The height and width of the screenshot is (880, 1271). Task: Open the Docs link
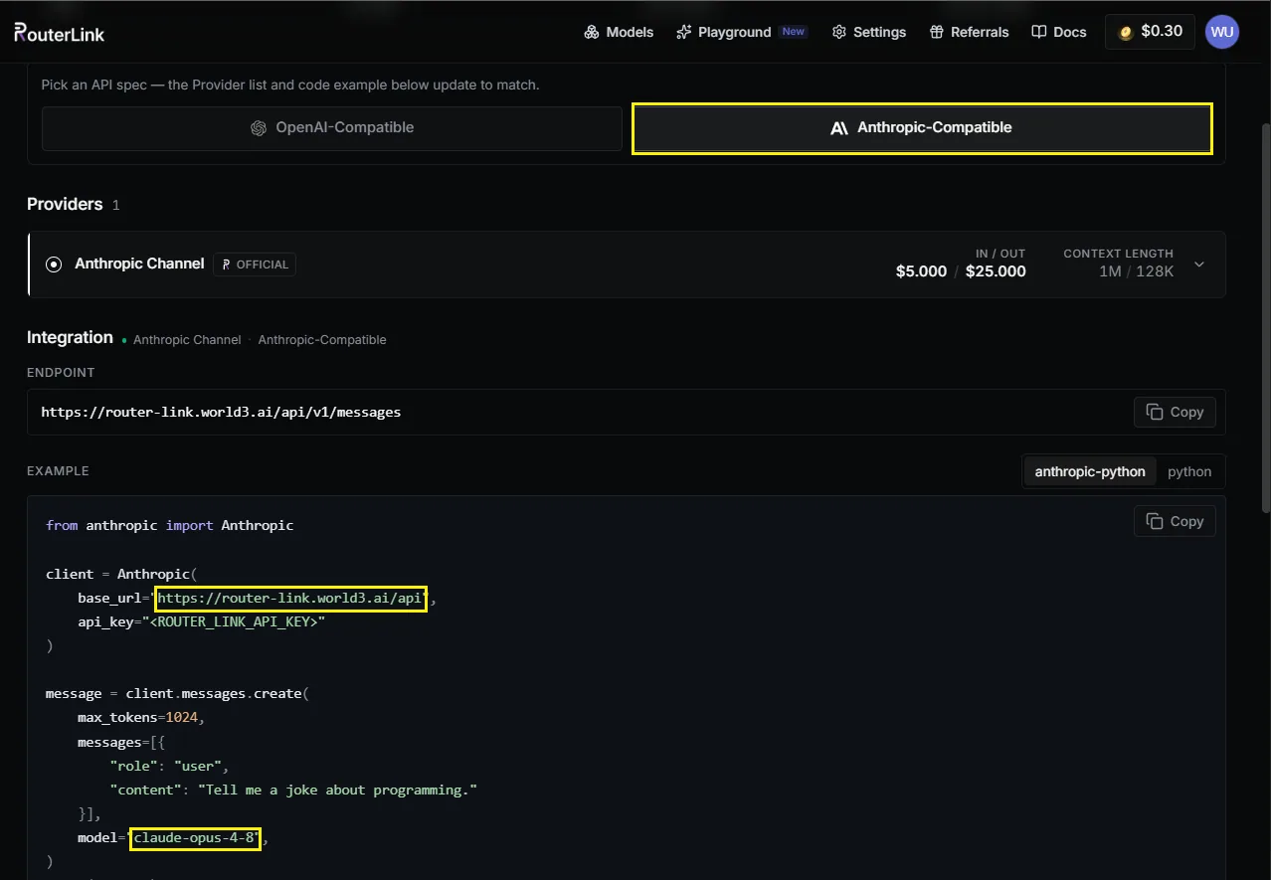tap(1059, 32)
